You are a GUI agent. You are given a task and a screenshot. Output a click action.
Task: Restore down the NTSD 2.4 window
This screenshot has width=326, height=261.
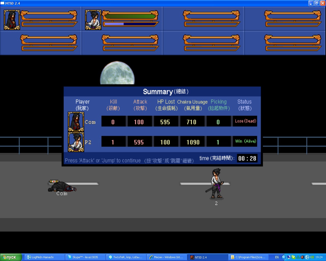[317, 3]
